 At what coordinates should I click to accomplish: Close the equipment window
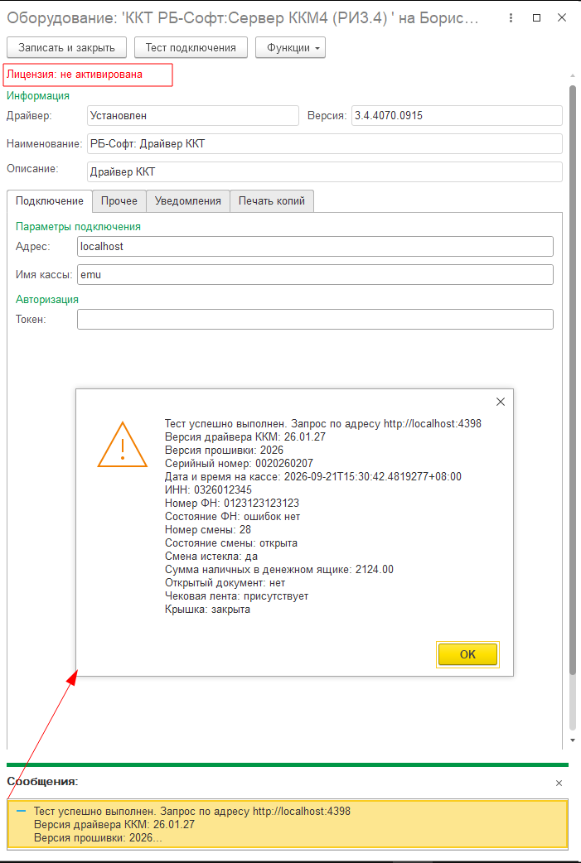point(562,18)
